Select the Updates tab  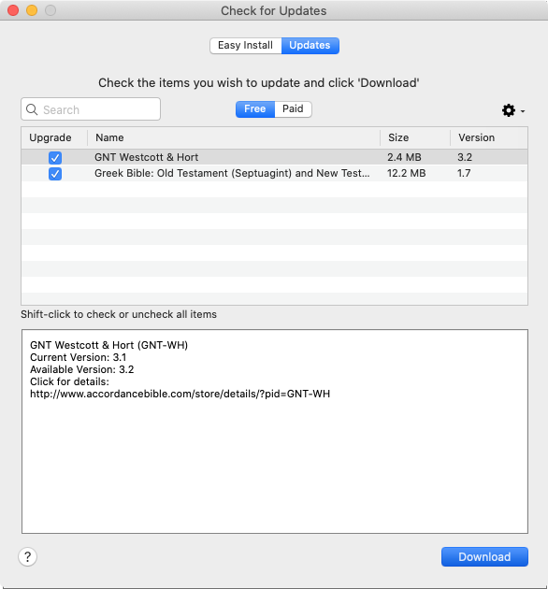(x=310, y=46)
